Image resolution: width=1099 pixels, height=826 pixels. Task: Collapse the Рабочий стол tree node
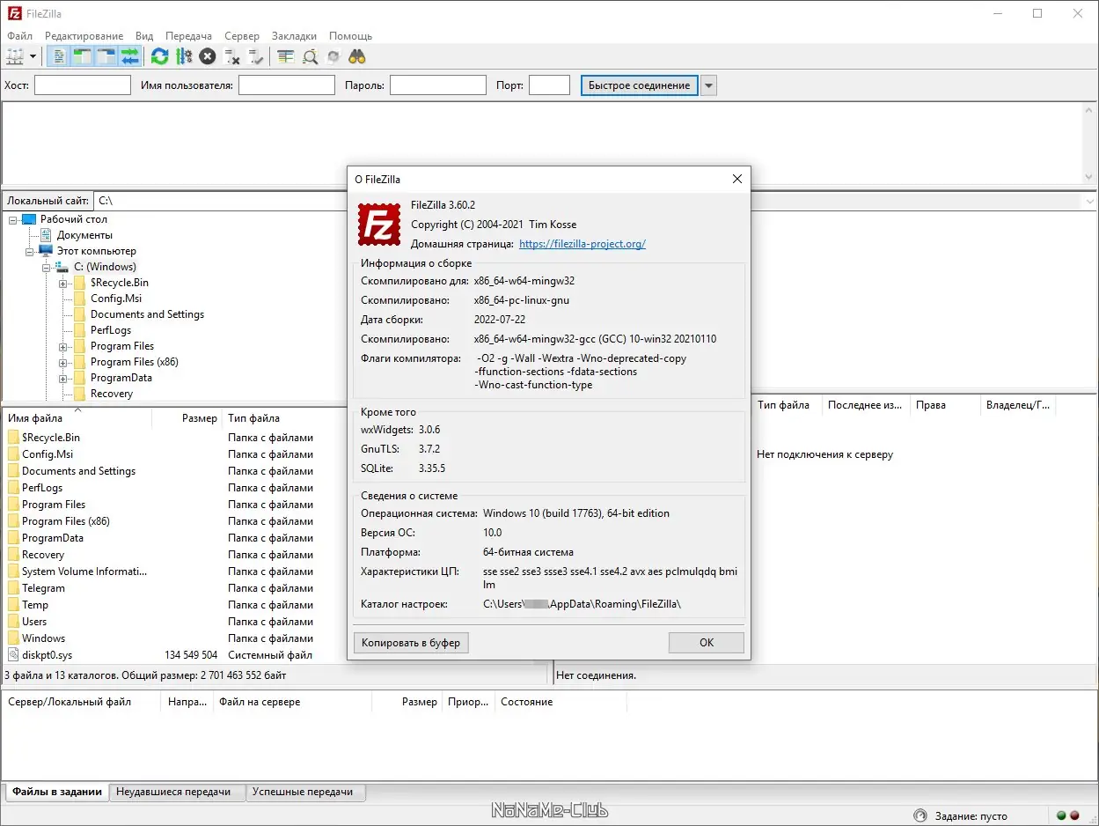13,219
